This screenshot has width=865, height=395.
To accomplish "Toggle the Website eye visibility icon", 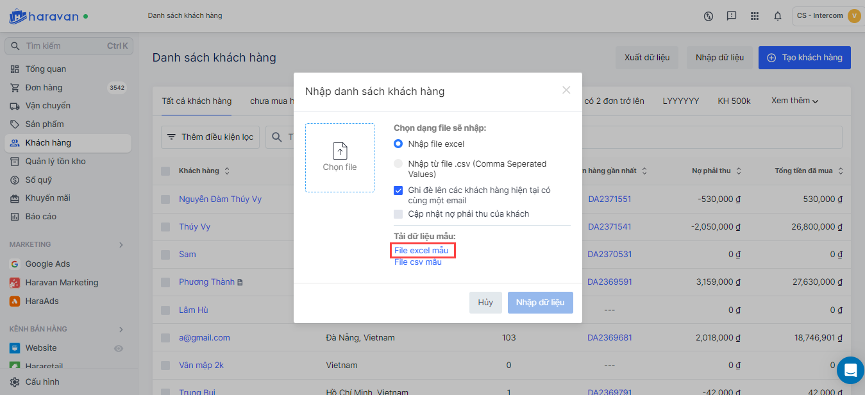I will coord(118,348).
